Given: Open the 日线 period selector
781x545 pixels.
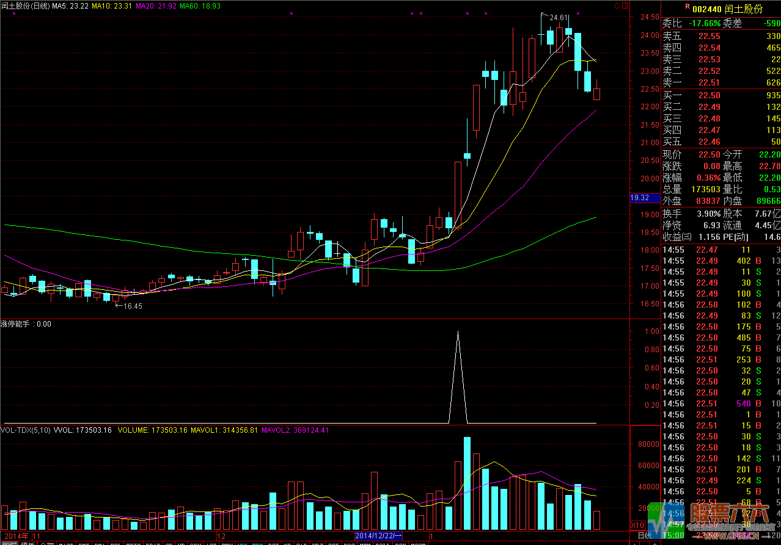Looking at the screenshot, I should click(x=645, y=536).
